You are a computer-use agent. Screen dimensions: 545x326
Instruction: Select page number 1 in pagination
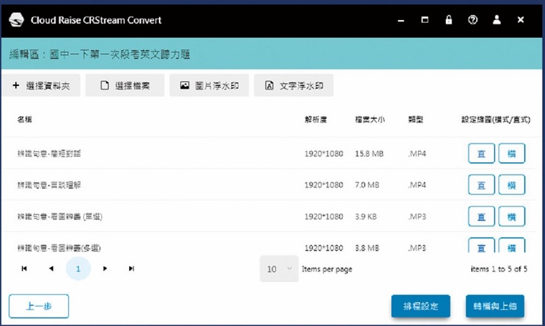(x=78, y=269)
